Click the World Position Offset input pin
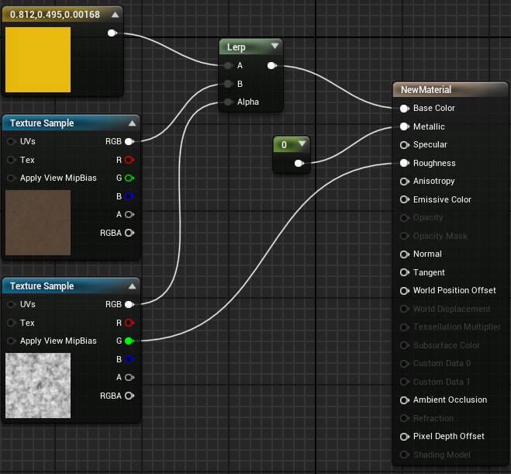Image resolution: width=511 pixels, height=474 pixels. (405, 291)
